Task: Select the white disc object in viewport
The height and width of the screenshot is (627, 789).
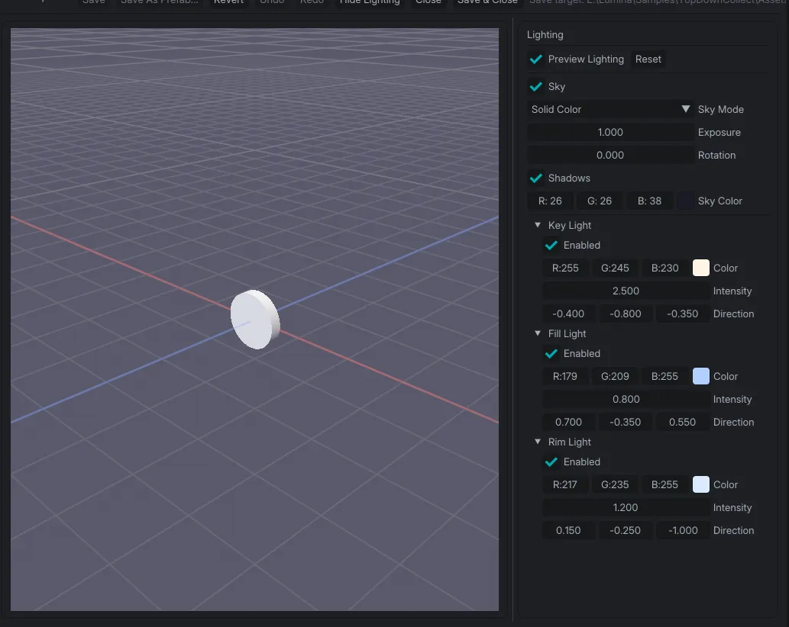Action: 254,319
